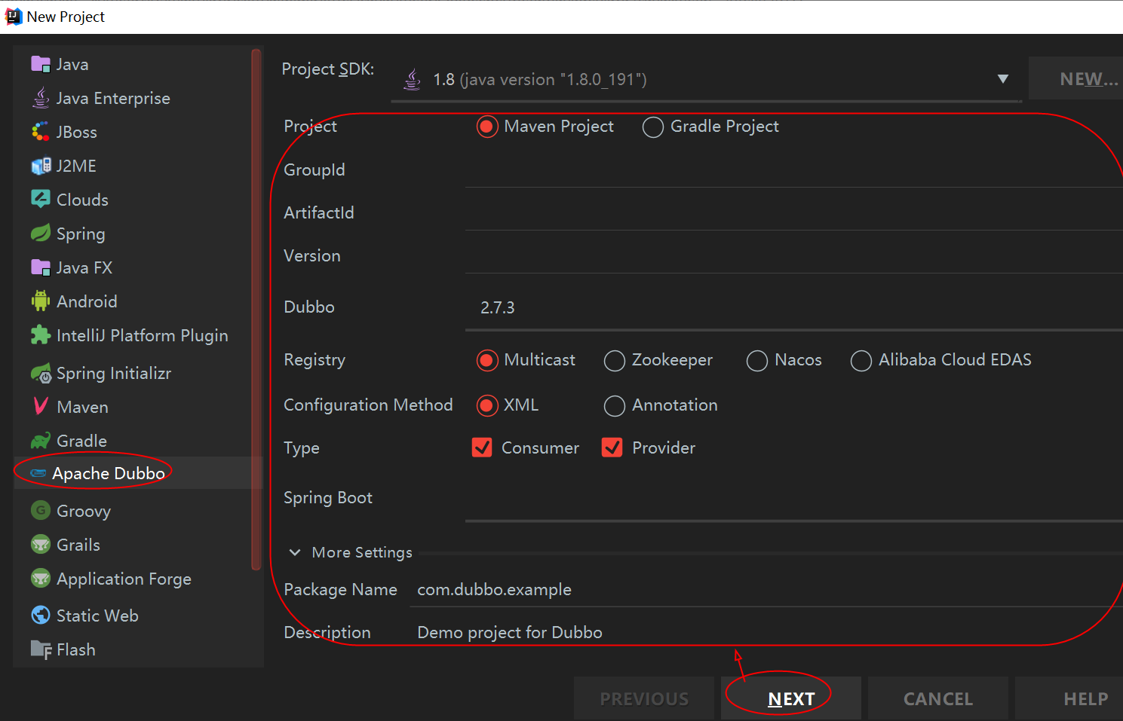Click the Java folder icon in project list
The image size is (1123, 721).
coord(41,64)
